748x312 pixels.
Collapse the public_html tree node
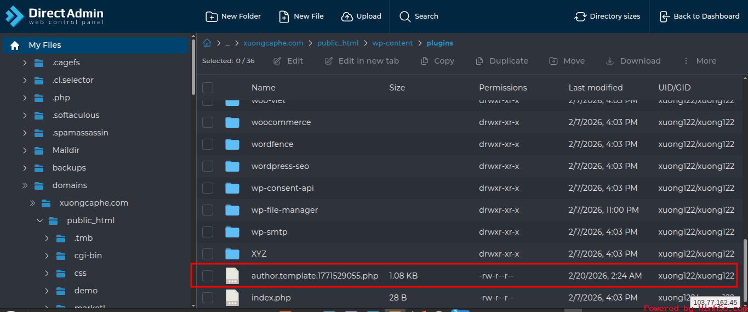pos(39,220)
